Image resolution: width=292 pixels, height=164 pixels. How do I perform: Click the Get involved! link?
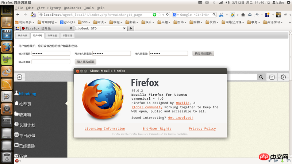click(x=180, y=117)
